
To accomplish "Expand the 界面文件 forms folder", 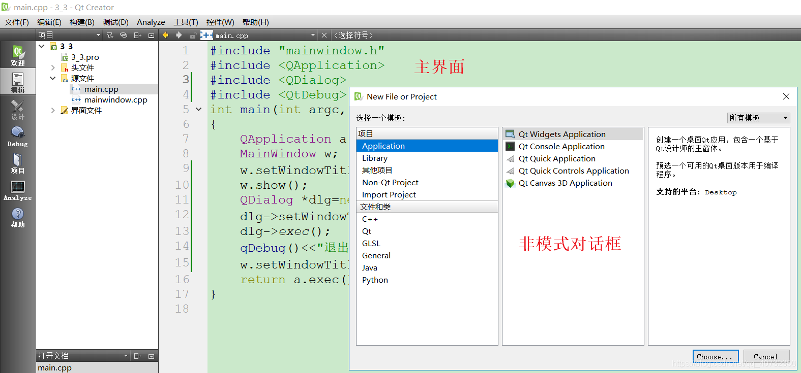I will click(53, 110).
